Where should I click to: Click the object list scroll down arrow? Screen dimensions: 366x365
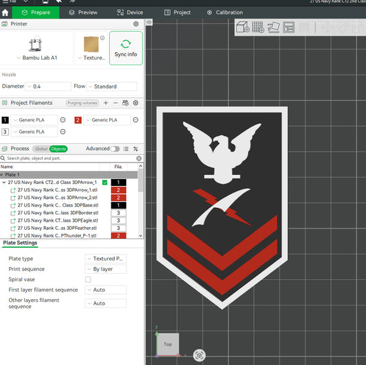coord(141,235)
